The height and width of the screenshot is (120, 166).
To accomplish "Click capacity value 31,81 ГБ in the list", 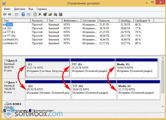I will (104, 25).
